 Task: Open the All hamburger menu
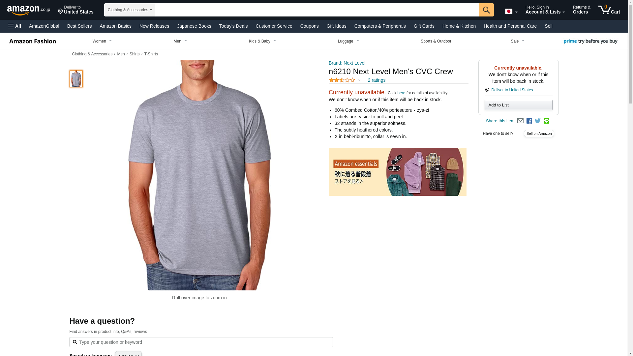click(x=15, y=26)
